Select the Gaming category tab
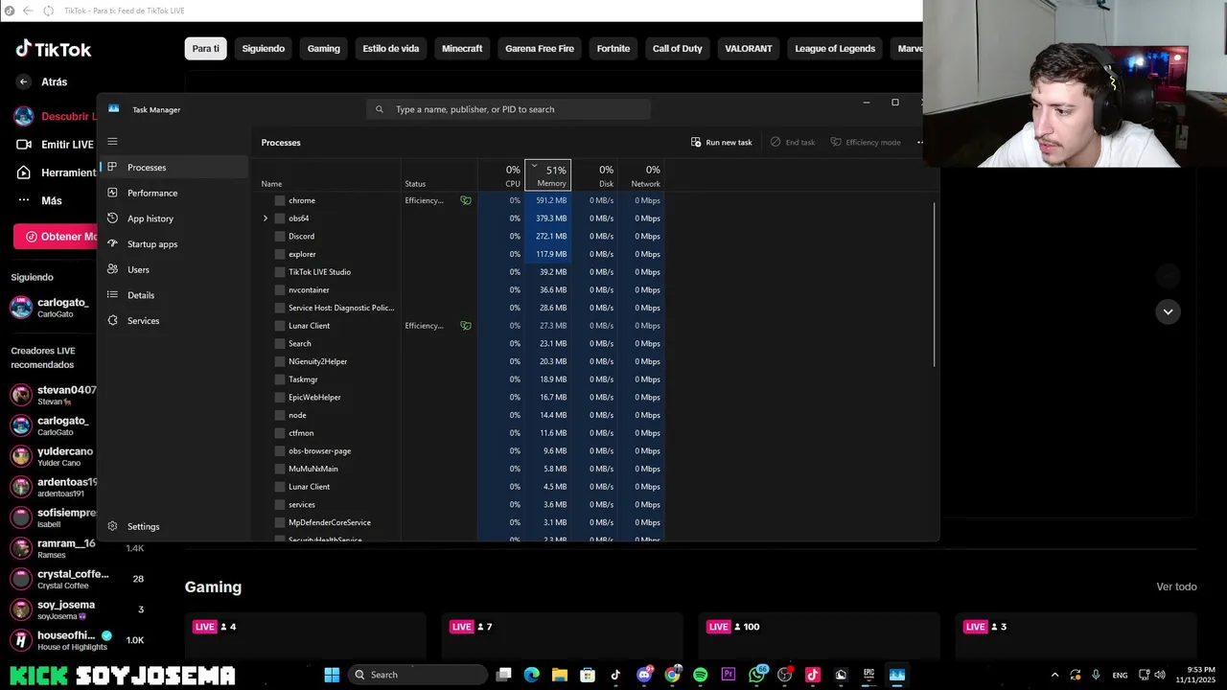This screenshot has height=690, width=1227. (x=324, y=49)
